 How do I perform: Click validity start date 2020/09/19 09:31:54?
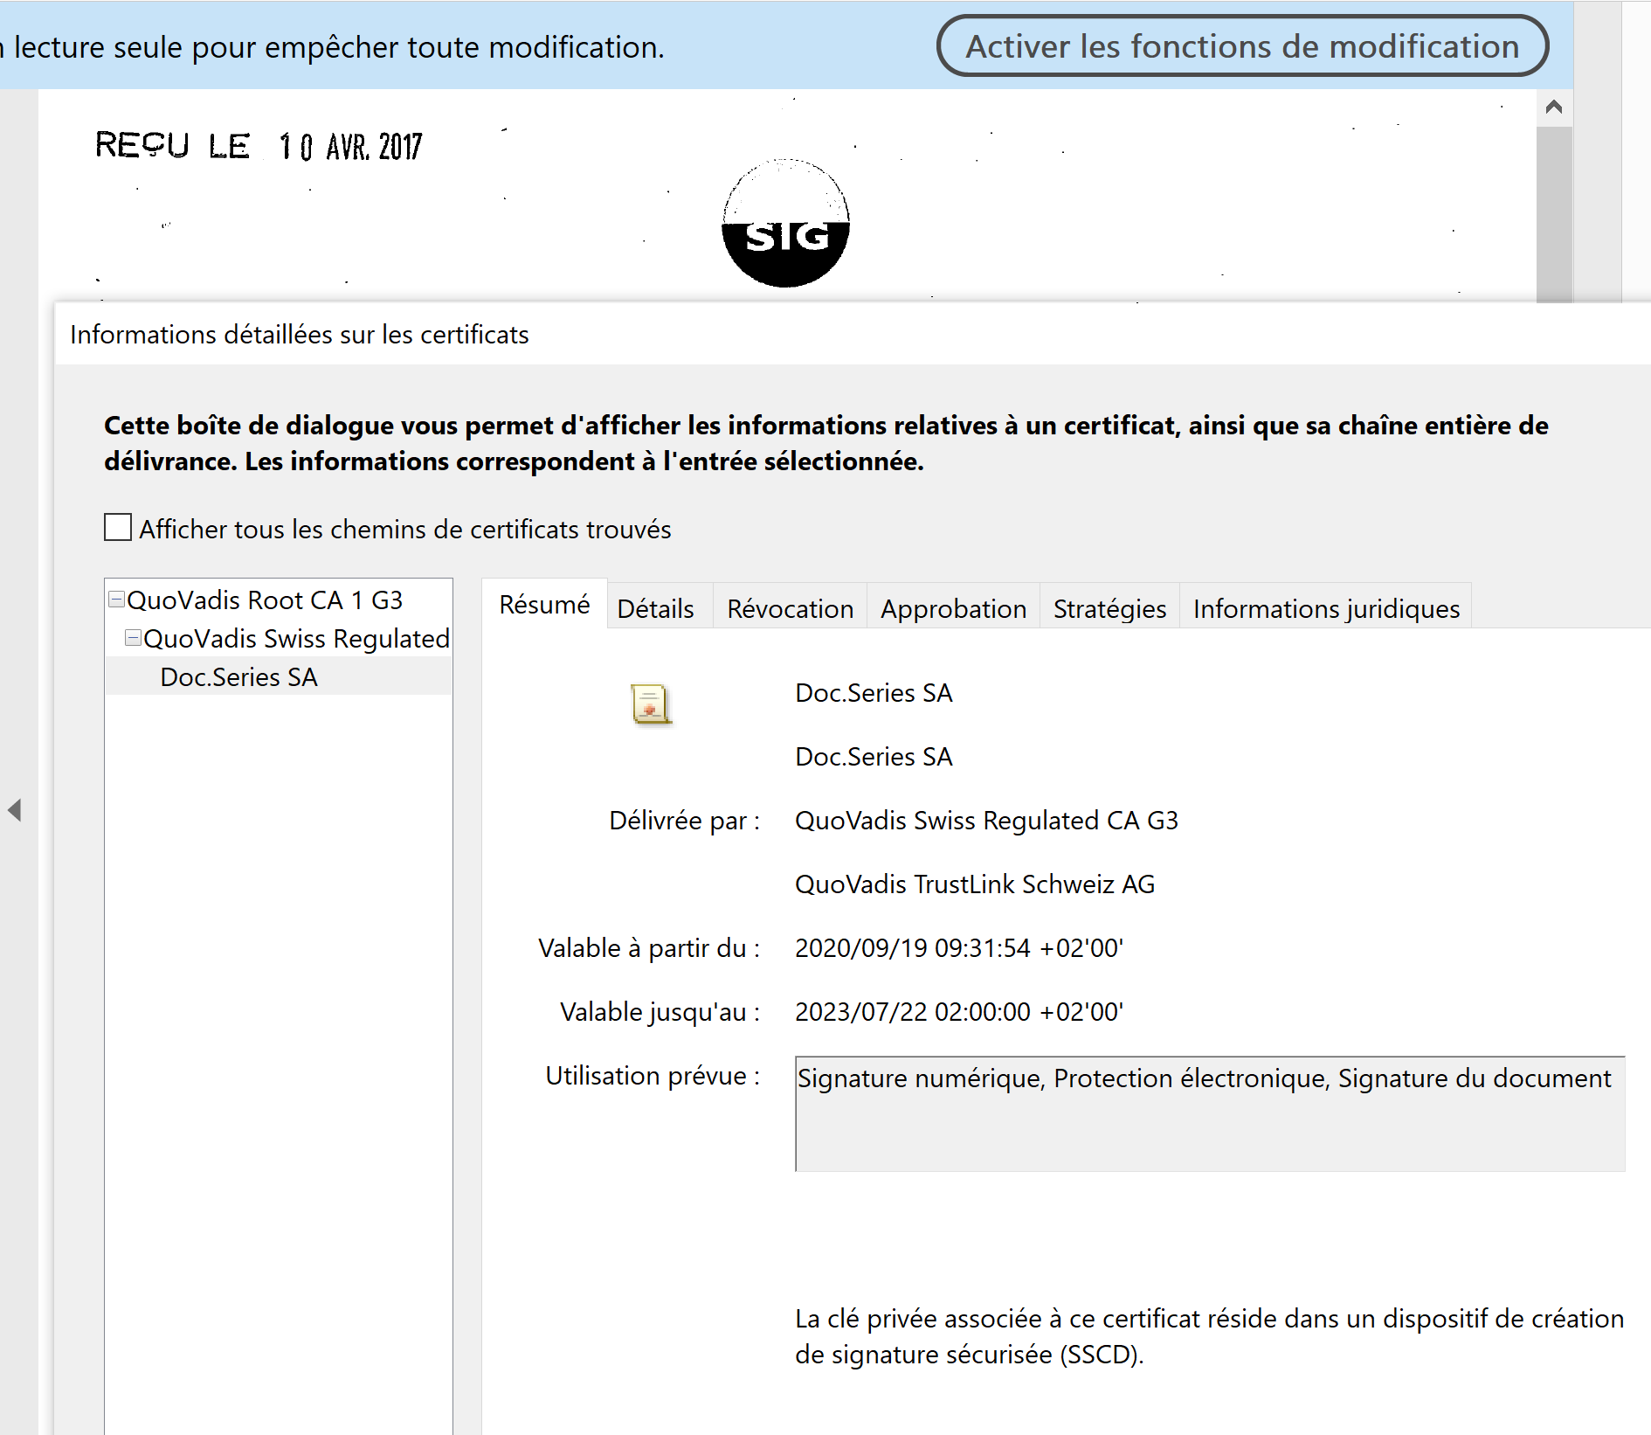coord(959,948)
